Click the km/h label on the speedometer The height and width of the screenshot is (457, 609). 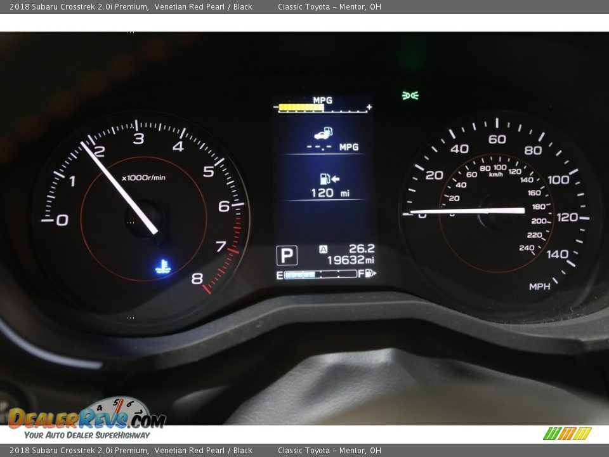coord(496,175)
